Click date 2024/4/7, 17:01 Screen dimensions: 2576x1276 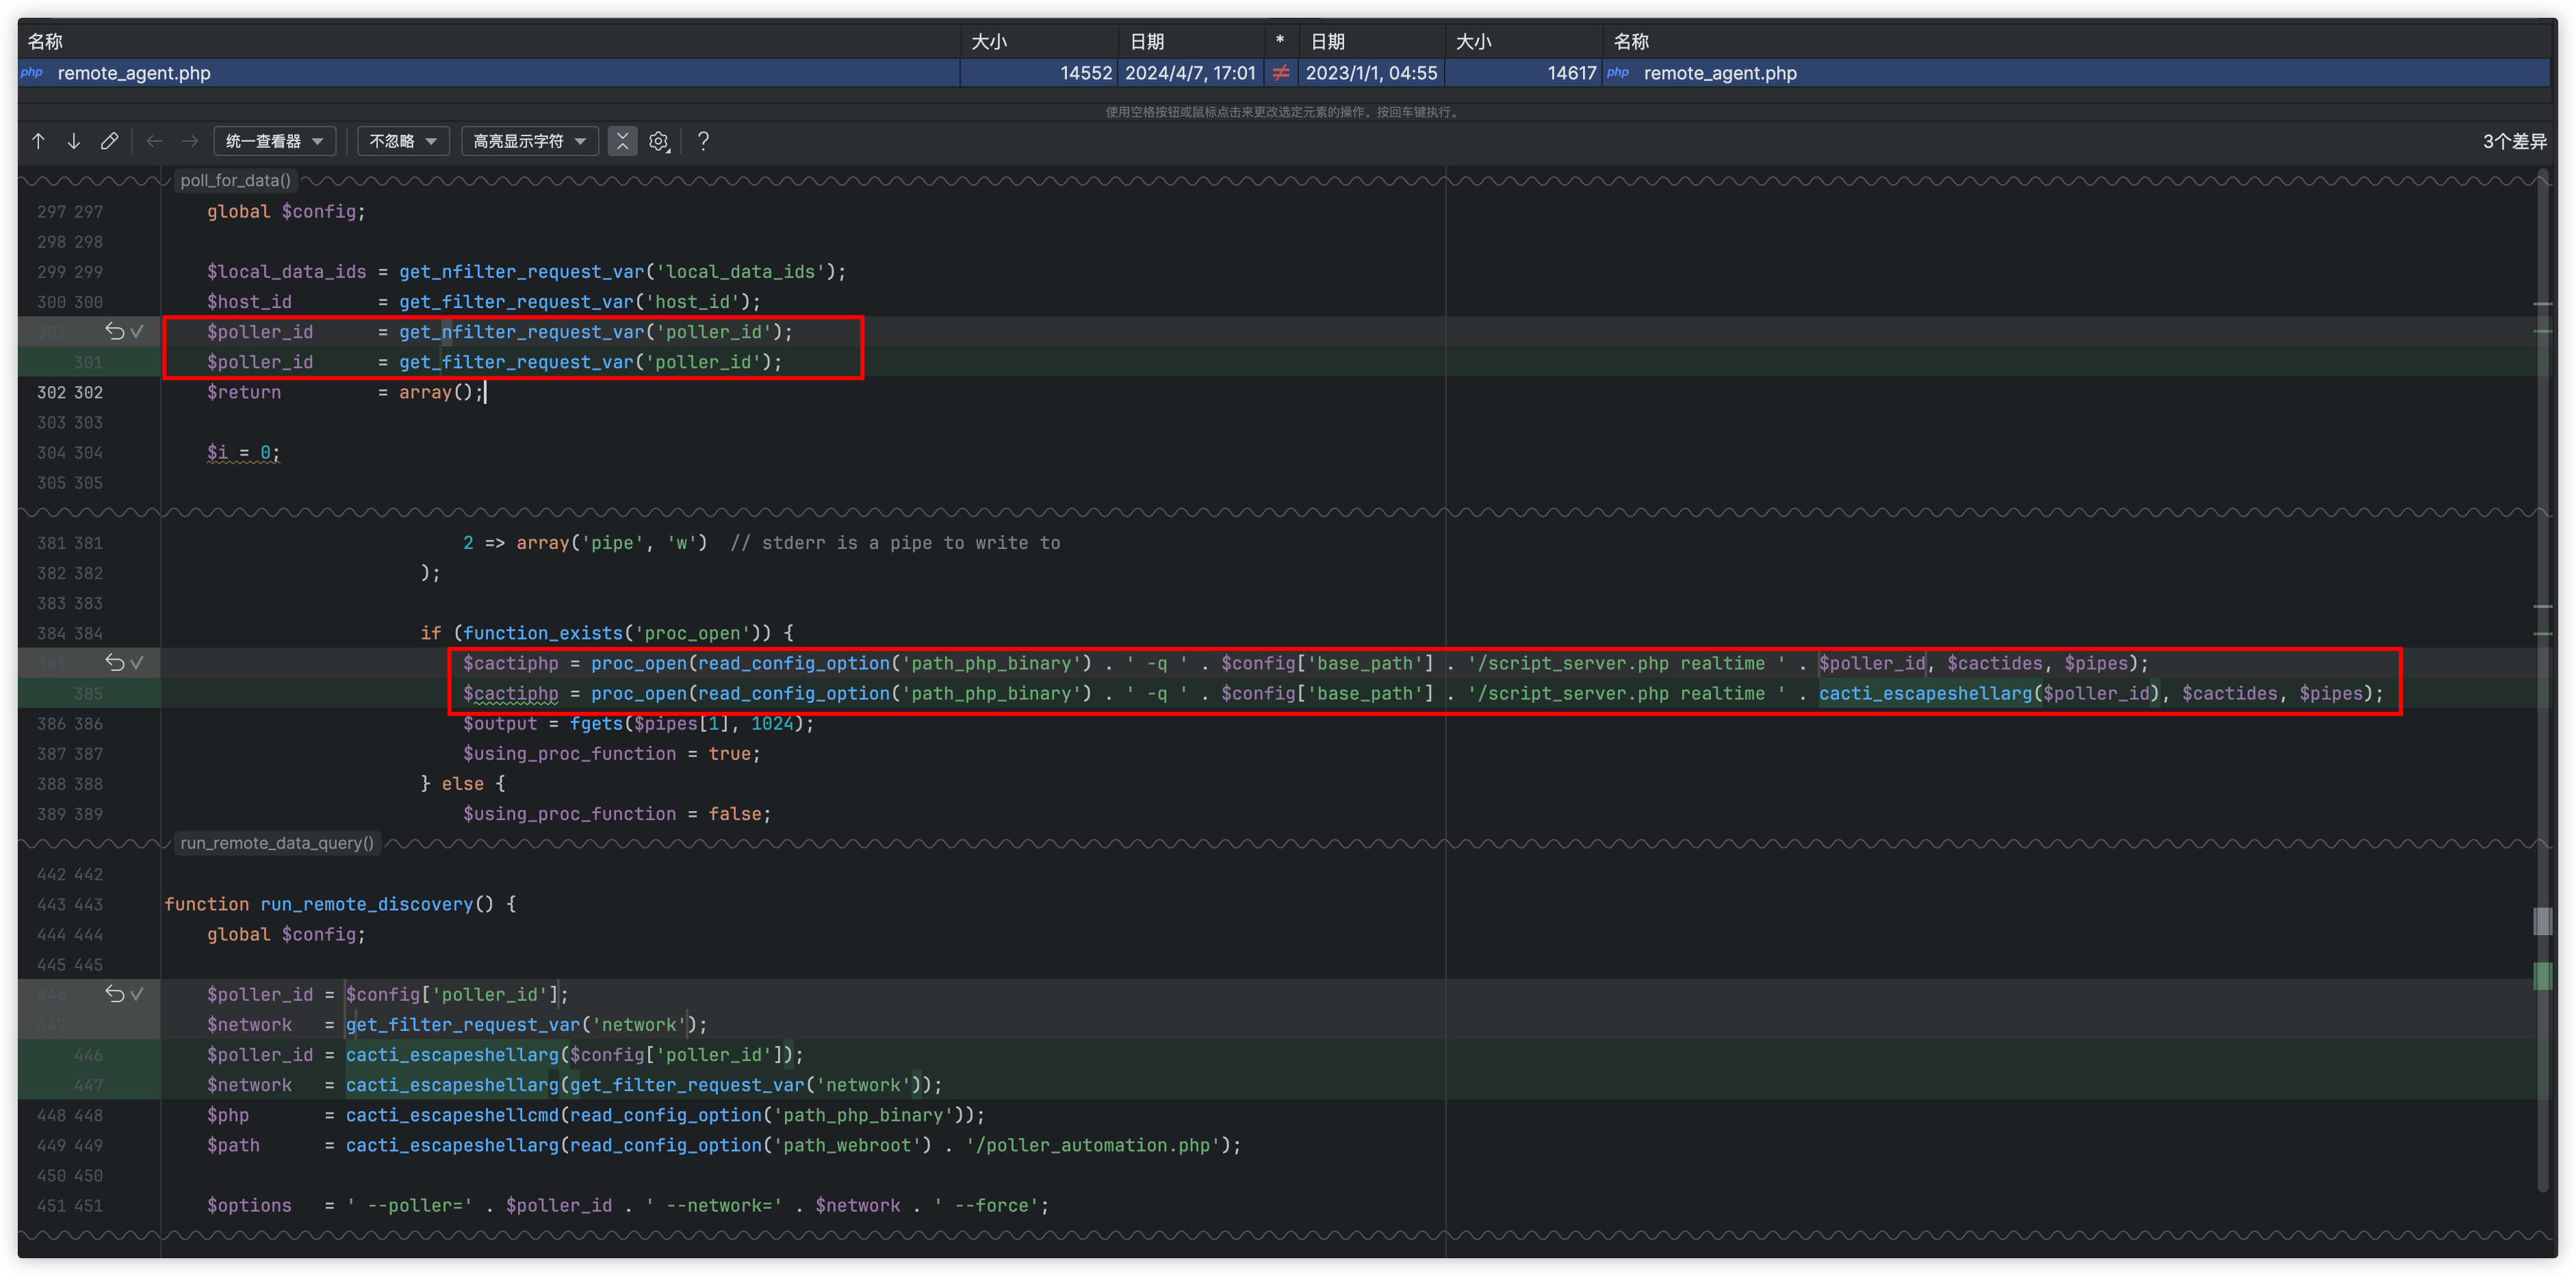click(1190, 73)
